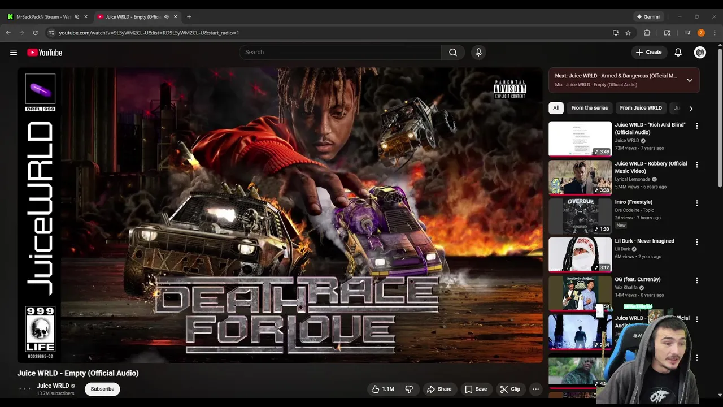Play the Robbery video thumbnail
The height and width of the screenshot is (407, 723).
point(580,177)
